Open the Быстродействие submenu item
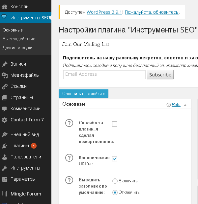 (x=19, y=39)
